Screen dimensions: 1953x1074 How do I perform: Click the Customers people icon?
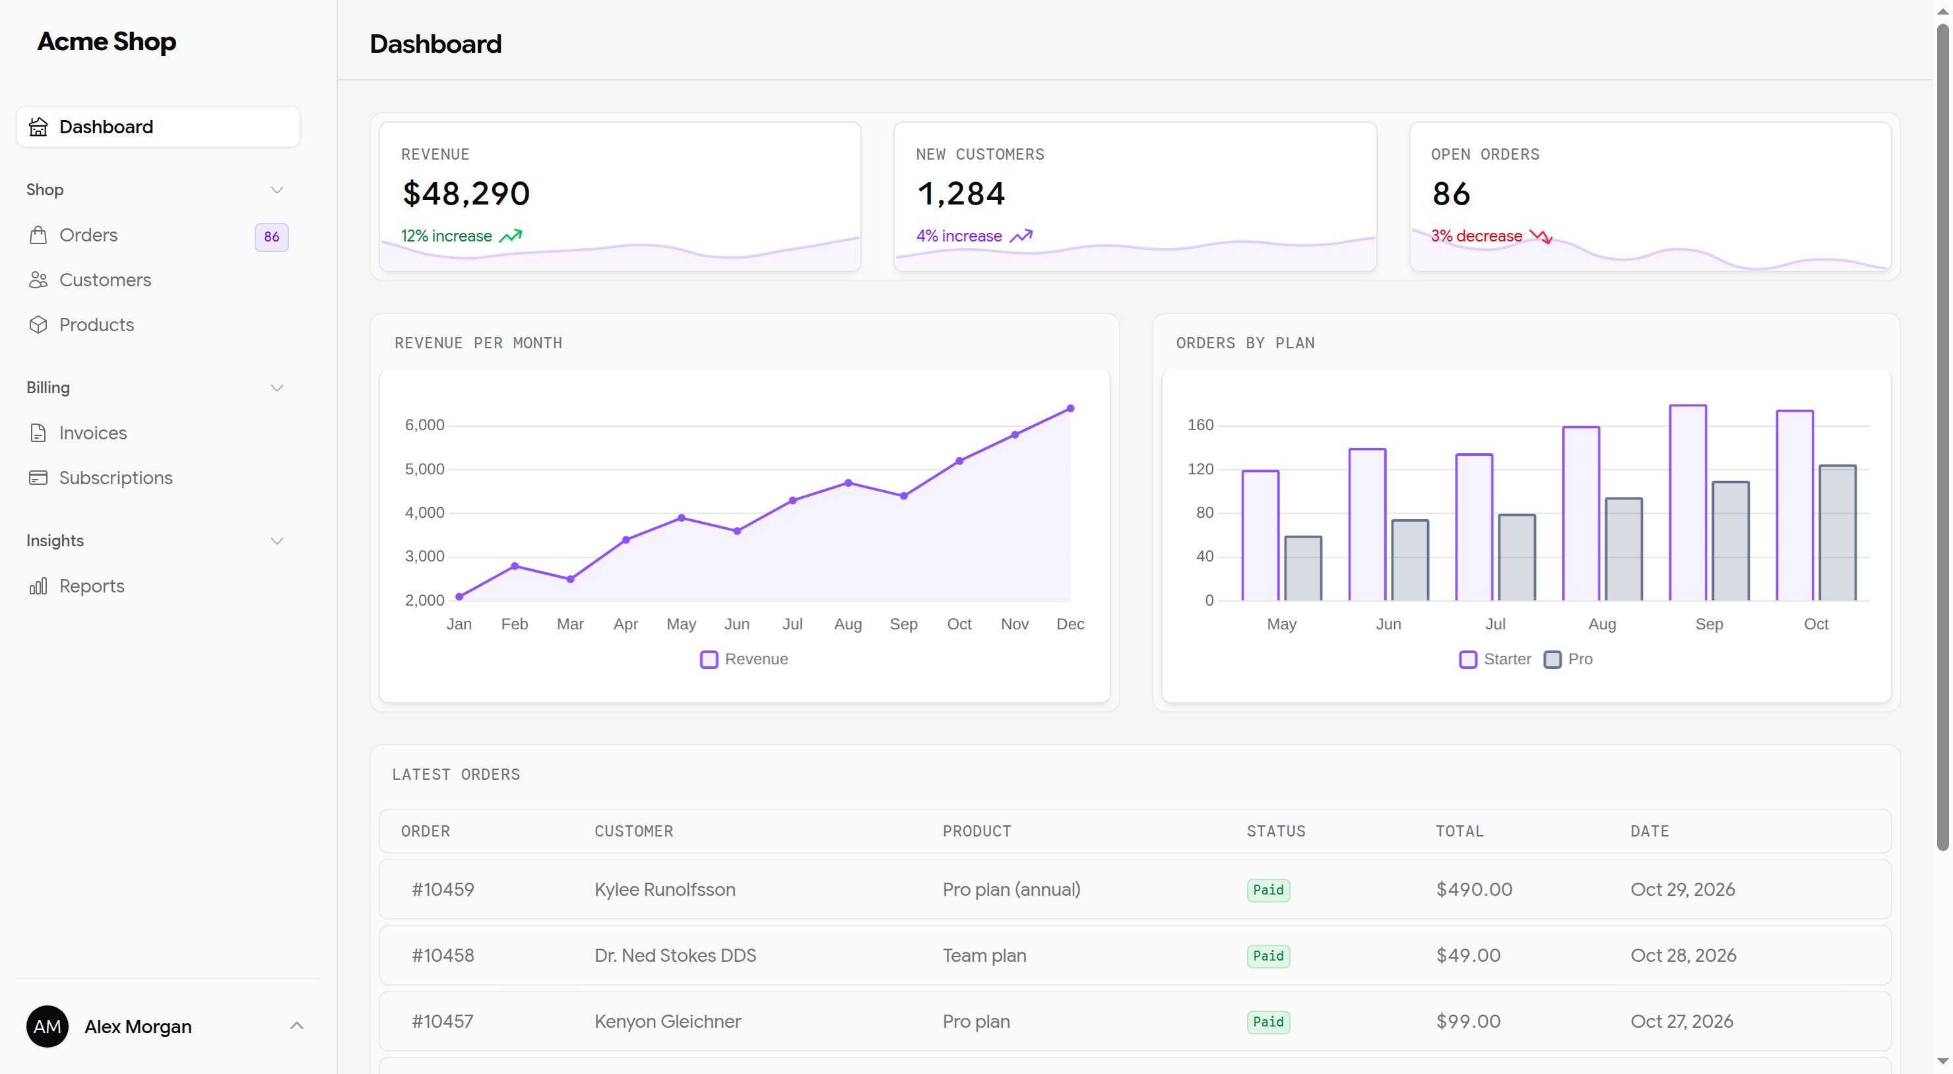(x=38, y=280)
